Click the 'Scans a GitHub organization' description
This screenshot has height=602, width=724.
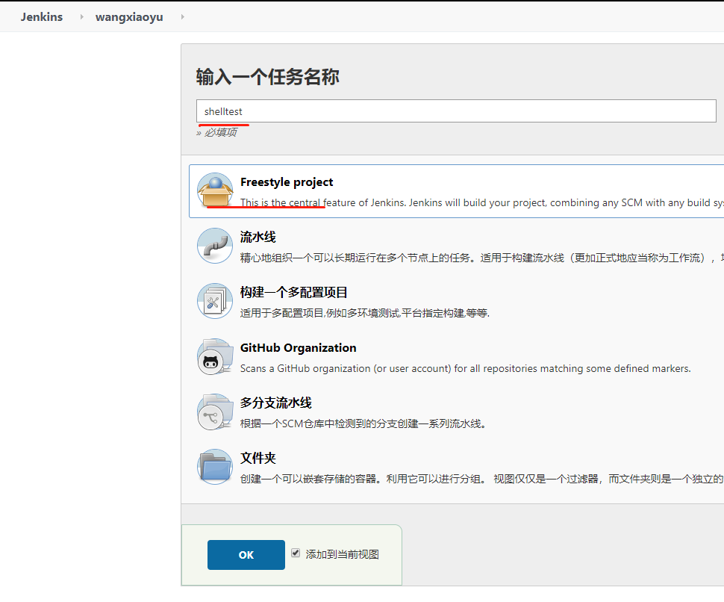[466, 369]
